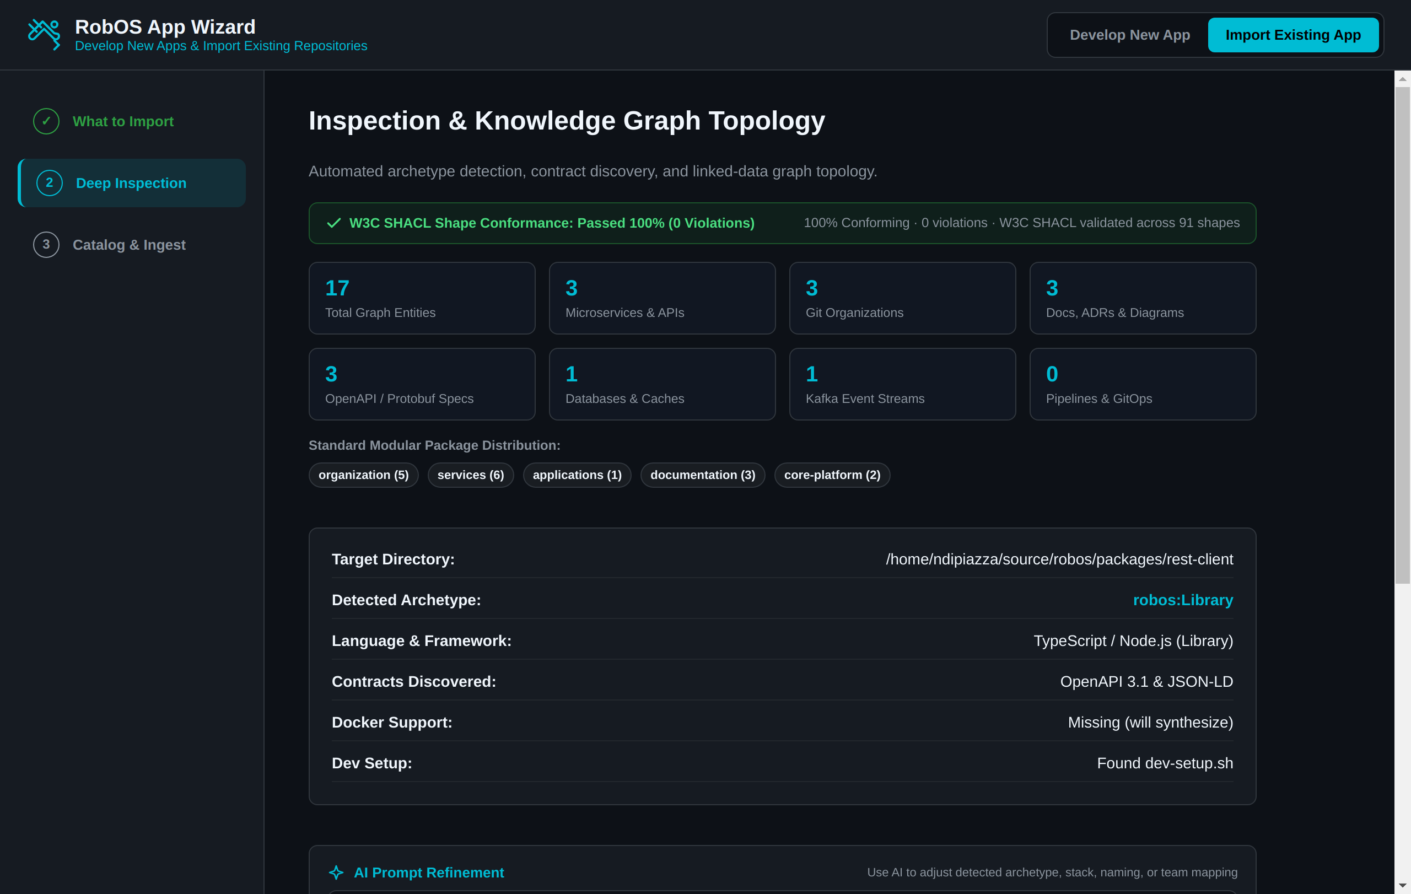The height and width of the screenshot is (894, 1411).
Task: Click Inspection & Knowledge Graph Topology heading
Action: (x=567, y=121)
